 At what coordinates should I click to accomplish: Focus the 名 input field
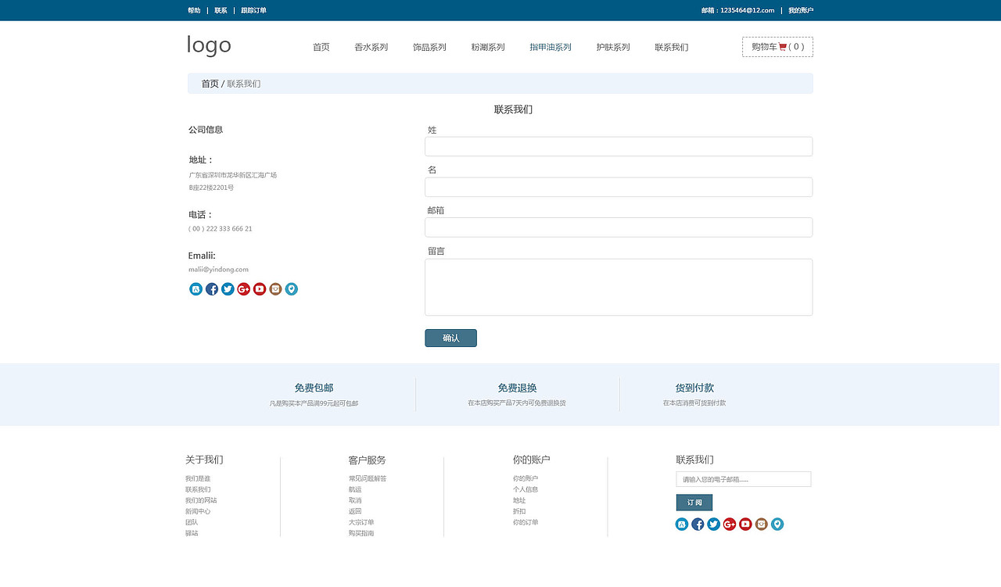click(x=619, y=187)
